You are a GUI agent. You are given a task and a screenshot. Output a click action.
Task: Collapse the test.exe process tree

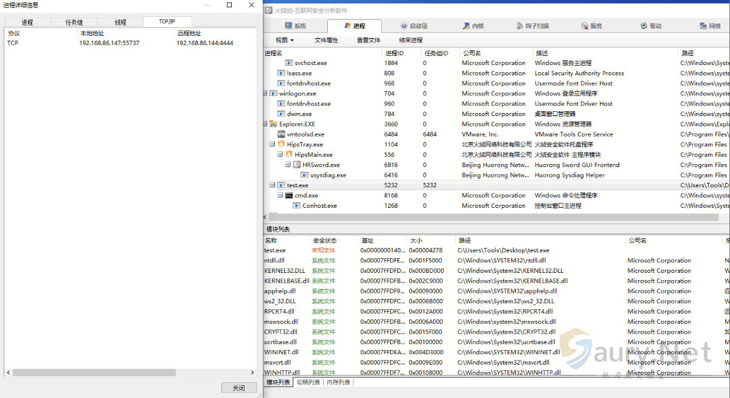coord(272,185)
